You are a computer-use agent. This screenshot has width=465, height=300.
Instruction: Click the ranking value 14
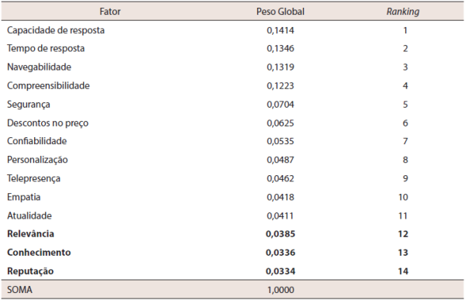click(403, 271)
